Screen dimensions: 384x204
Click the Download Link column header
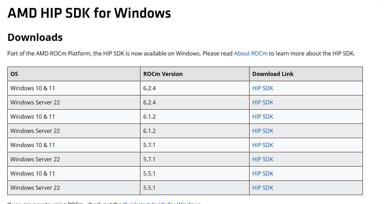point(273,74)
